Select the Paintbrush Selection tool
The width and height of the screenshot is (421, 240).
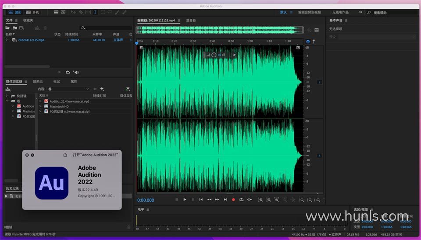click(x=117, y=12)
